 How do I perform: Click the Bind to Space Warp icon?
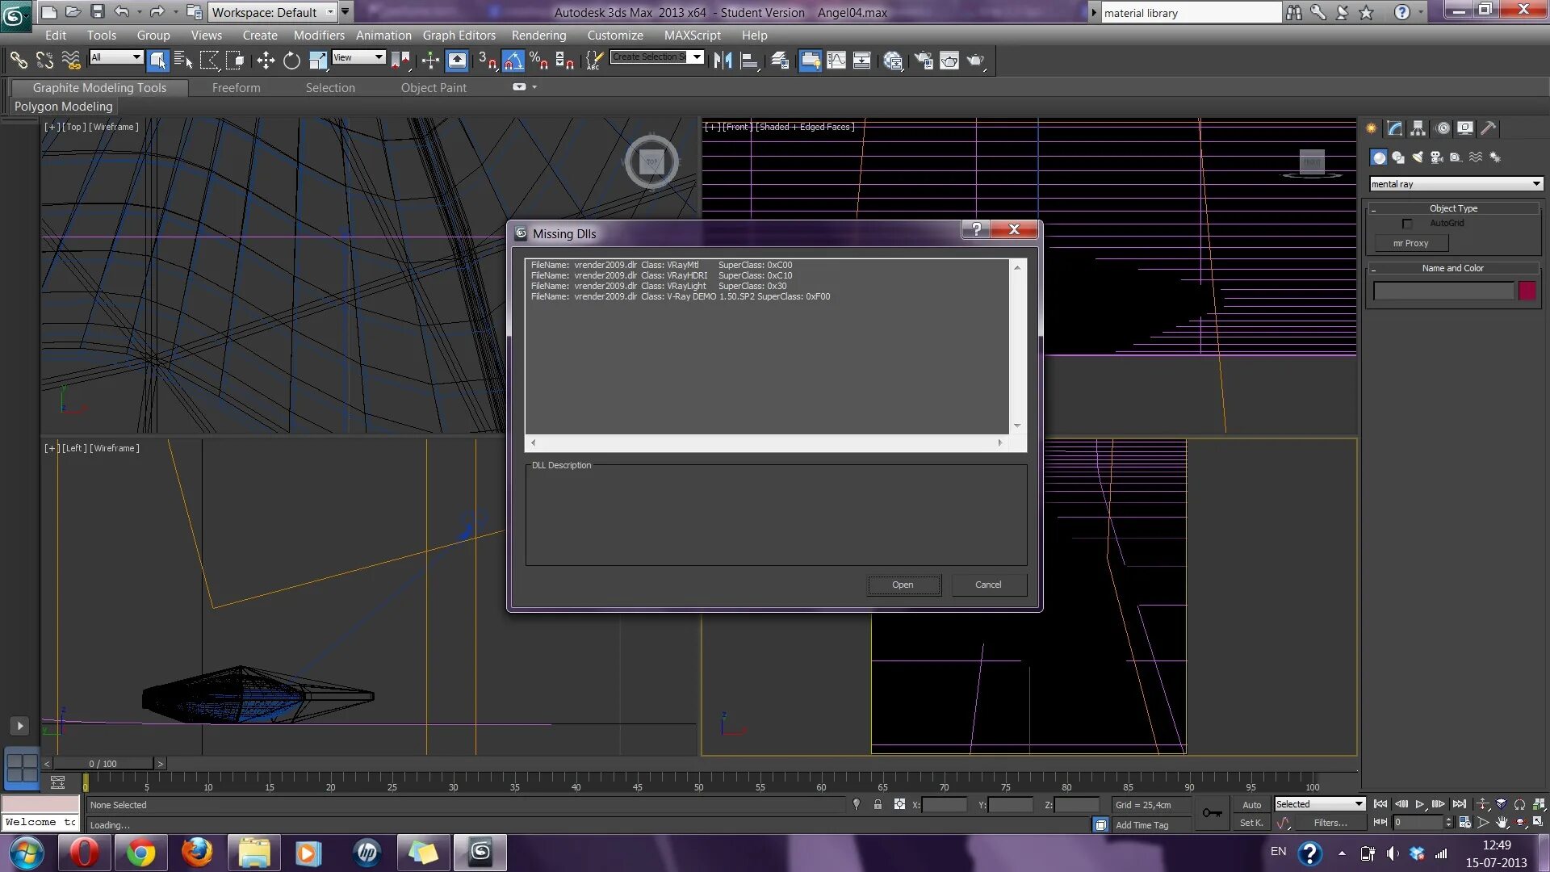(71, 60)
